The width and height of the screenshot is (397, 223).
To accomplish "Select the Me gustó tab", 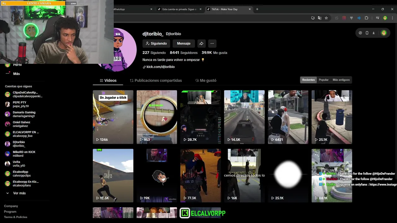I will click(206, 80).
